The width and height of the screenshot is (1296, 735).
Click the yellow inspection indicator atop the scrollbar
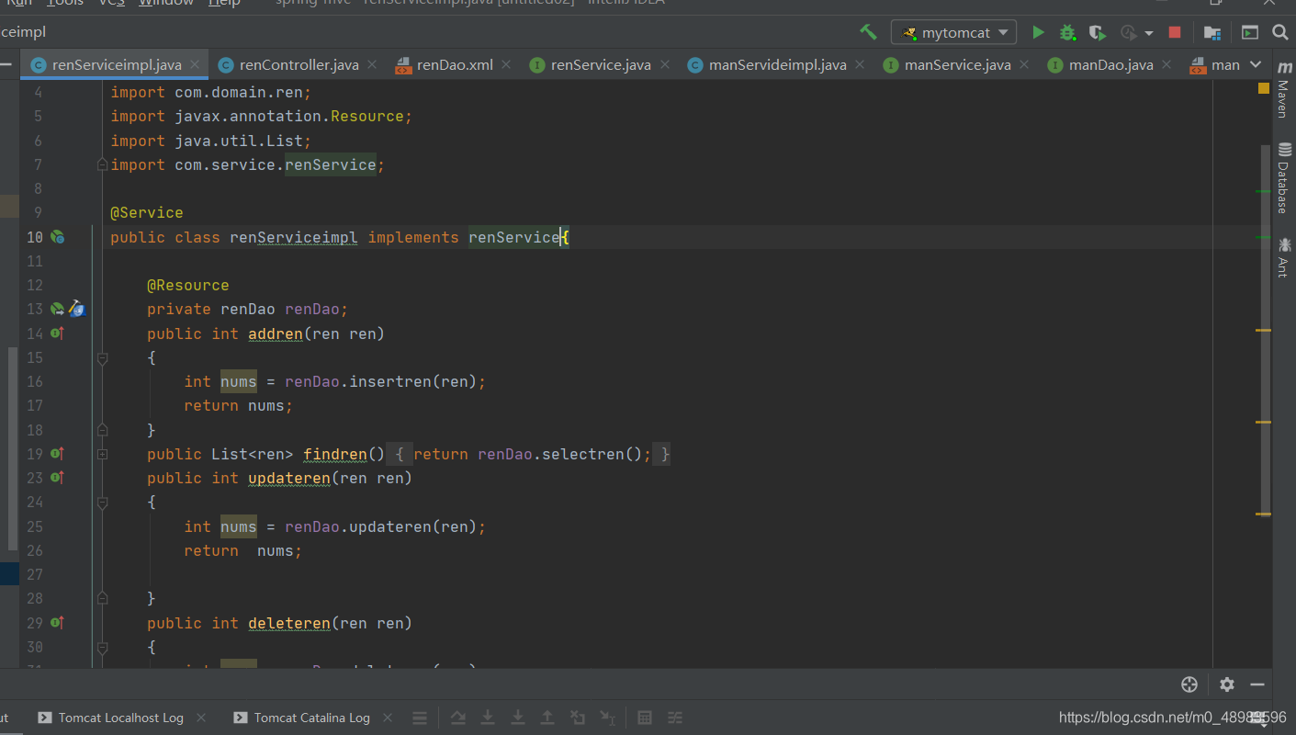tap(1264, 88)
